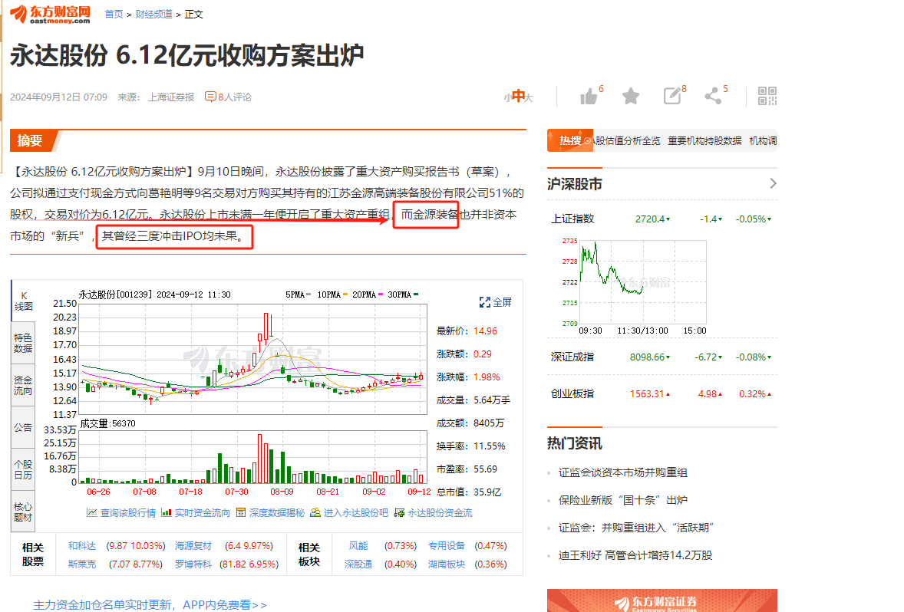Open related sector 深股通

click(x=358, y=564)
